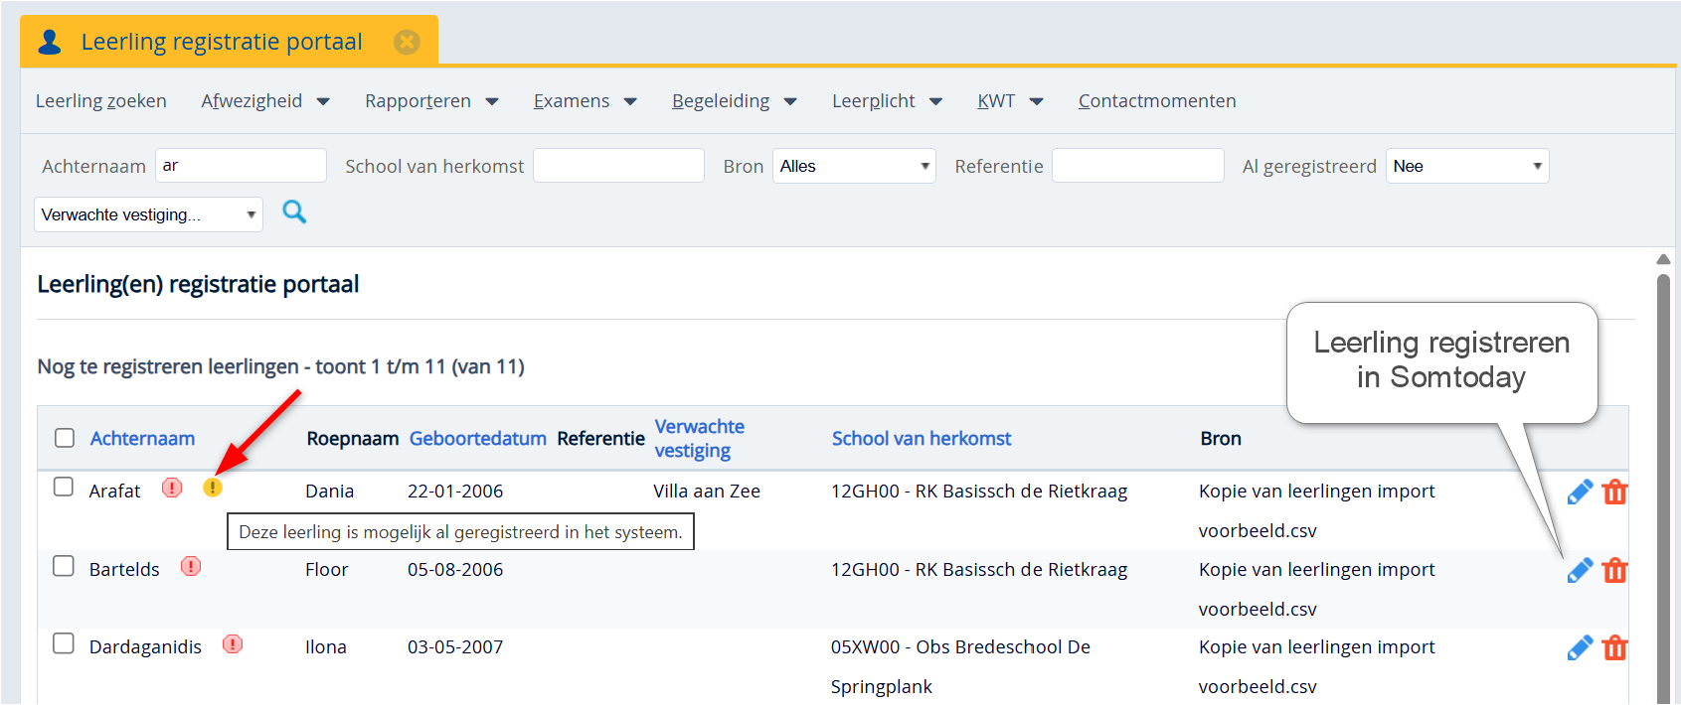
Task: Click trash icon for Bartelds row
Action: [x=1615, y=570]
